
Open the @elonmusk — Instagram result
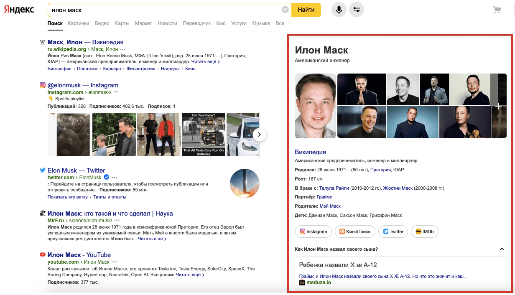tap(83, 85)
